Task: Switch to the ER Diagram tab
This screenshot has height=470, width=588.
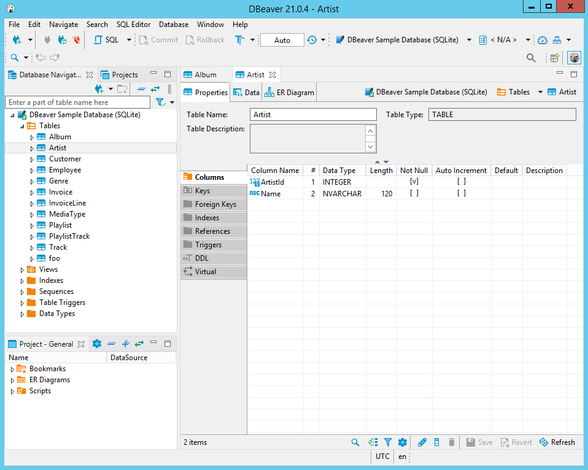Action: [289, 93]
